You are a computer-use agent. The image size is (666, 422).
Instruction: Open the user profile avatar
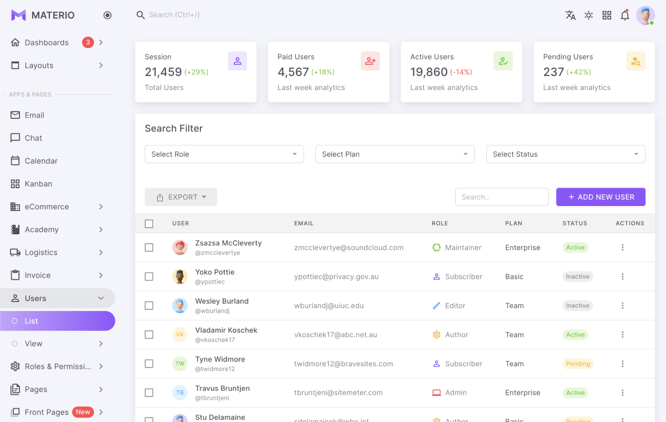pyautogui.click(x=645, y=16)
